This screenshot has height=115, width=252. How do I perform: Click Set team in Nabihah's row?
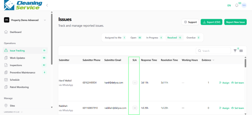point(237,108)
